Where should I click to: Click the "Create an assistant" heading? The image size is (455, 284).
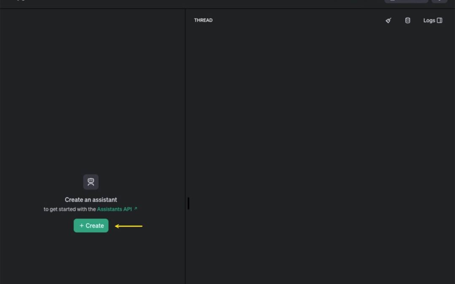click(x=91, y=200)
